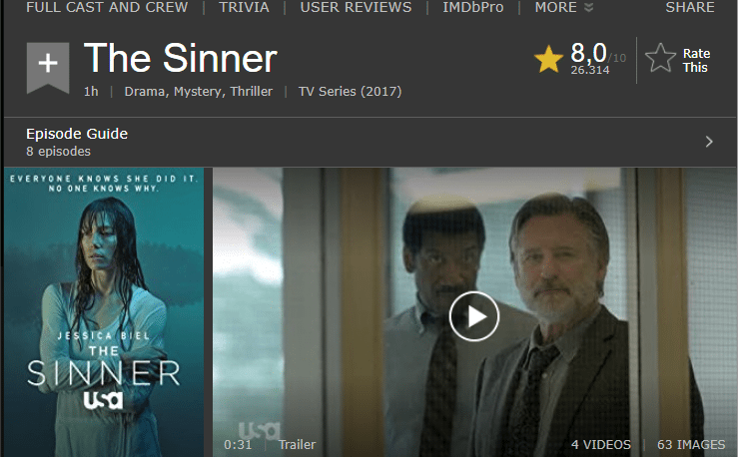
Task: Click the outlined Rate This star
Action: pos(660,58)
